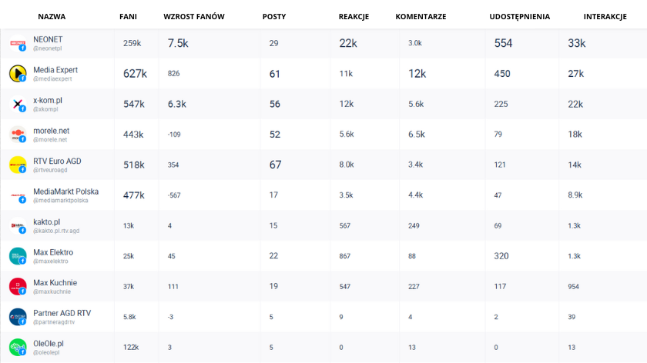Screen dimensions: 647x363
Task: Sort by KOMENTARZE column header
Action: click(x=421, y=16)
